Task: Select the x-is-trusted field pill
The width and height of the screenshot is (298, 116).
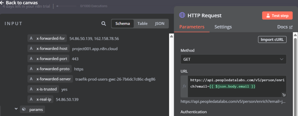Action: tap(43, 89)
